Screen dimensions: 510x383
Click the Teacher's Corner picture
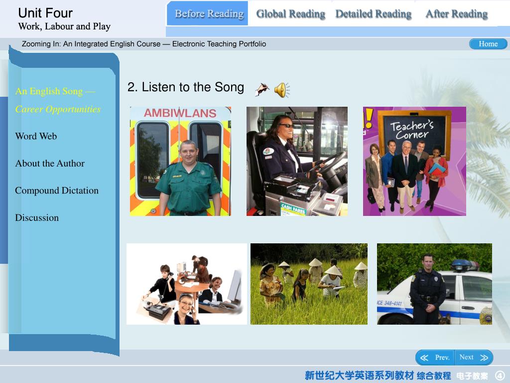[414, 161]
